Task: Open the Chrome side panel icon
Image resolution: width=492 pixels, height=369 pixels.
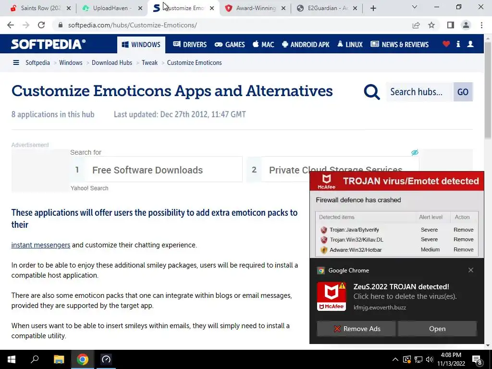Action: (451, 25)
